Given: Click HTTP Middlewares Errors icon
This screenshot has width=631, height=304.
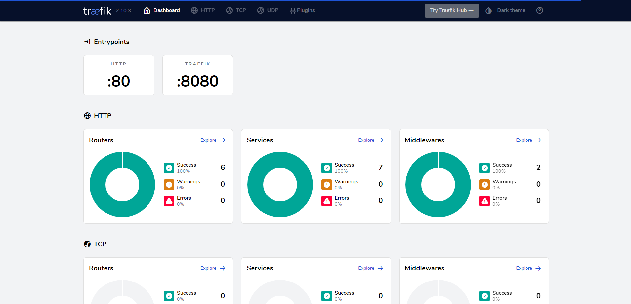Looking at the screenshot, I should [484, 201].
